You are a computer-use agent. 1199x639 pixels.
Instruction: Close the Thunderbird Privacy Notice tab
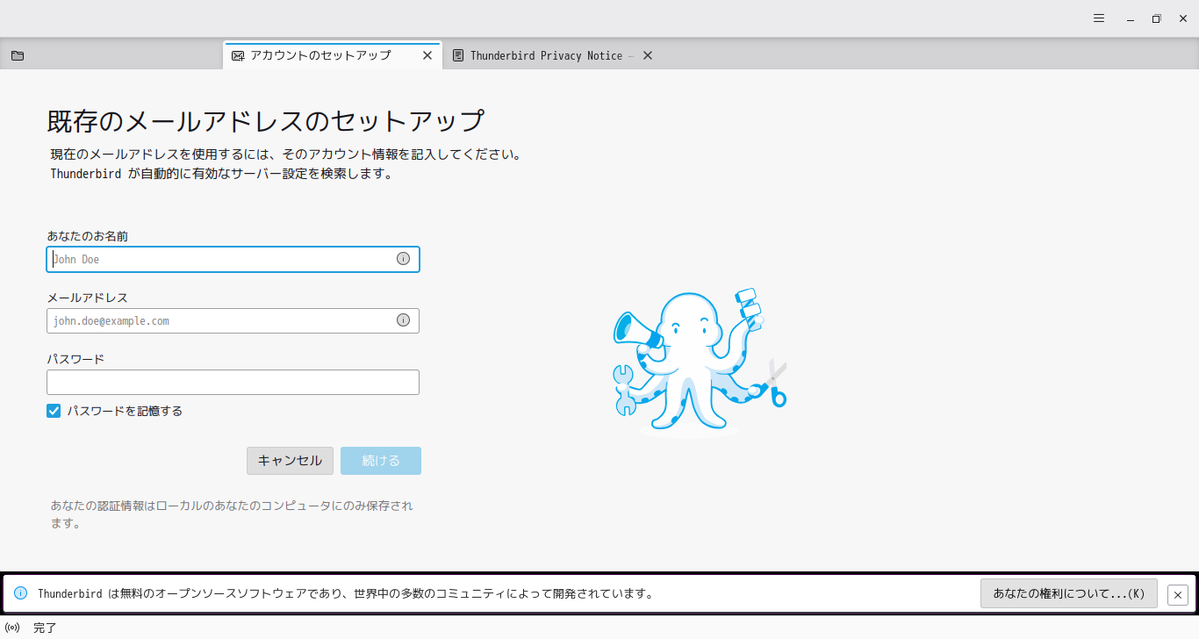pos(647,54)
